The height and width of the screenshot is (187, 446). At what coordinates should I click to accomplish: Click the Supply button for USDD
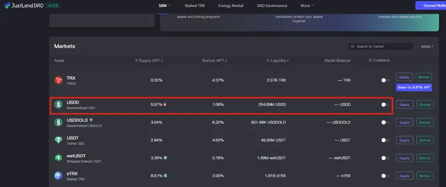click(404, 105)
